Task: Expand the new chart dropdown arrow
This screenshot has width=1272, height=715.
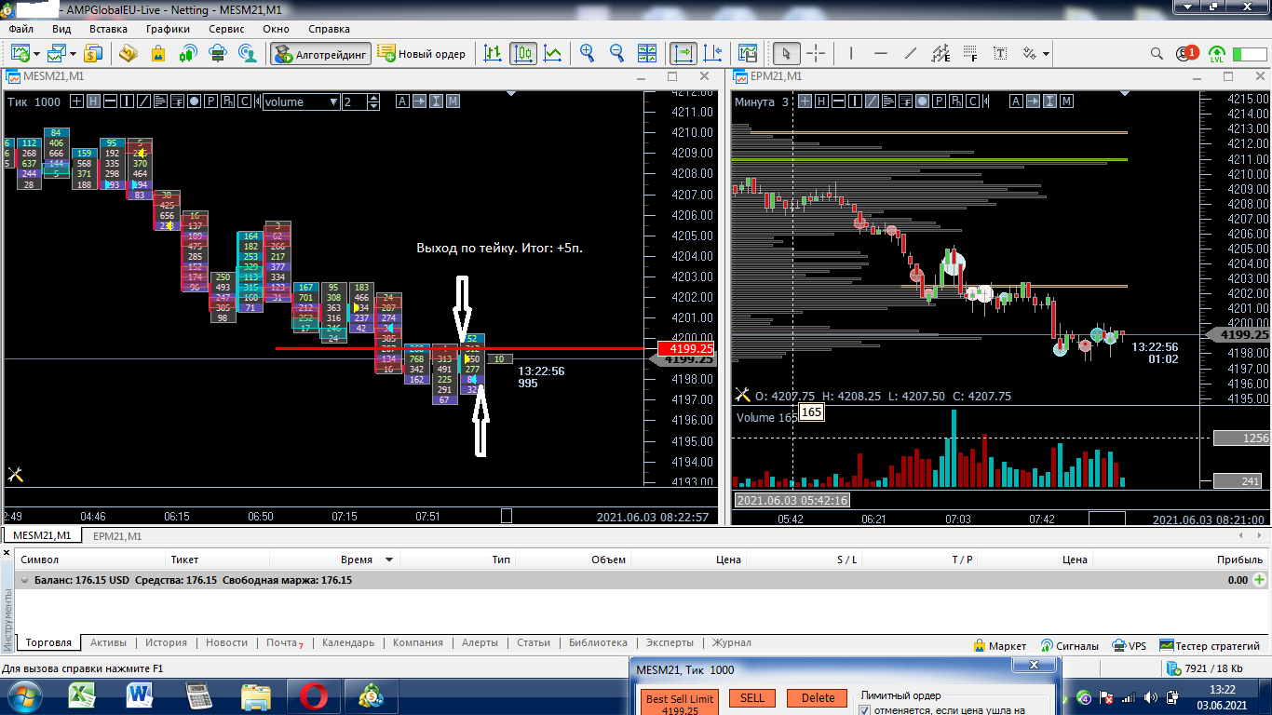Action: pyautogui.click(x=35, y=54)
